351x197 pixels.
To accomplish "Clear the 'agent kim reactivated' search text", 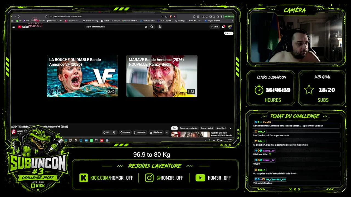I will [146, 27].
